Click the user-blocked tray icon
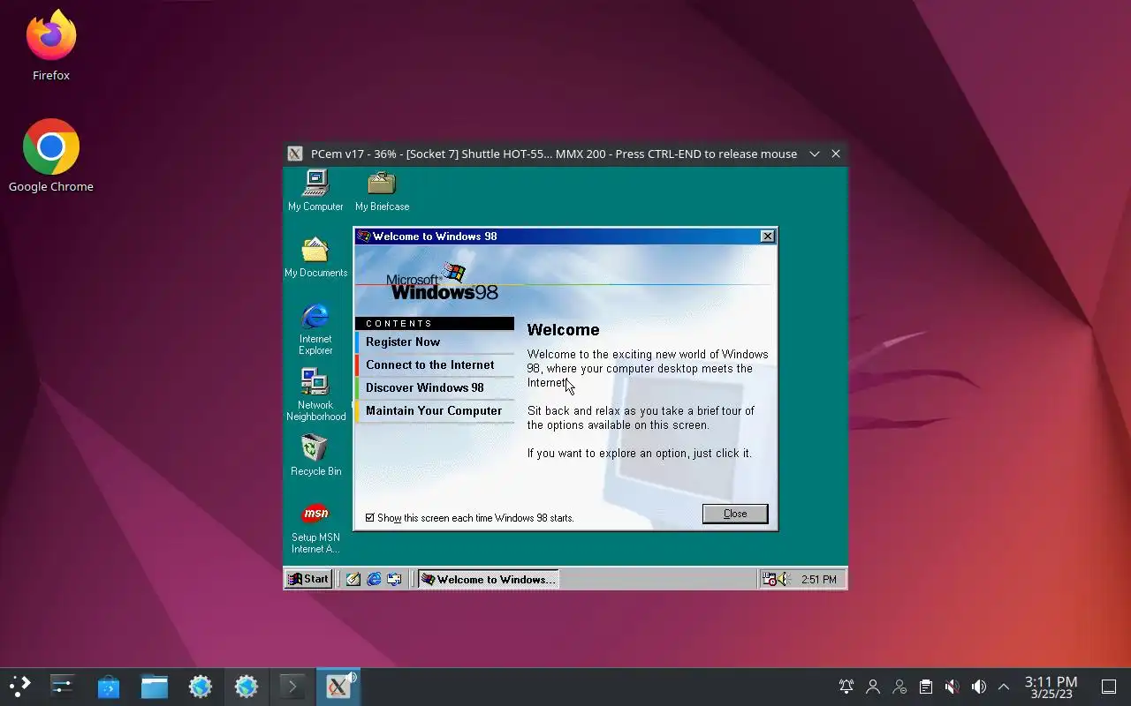Viewport: 1131px width, 706px height. pos(899,687)
